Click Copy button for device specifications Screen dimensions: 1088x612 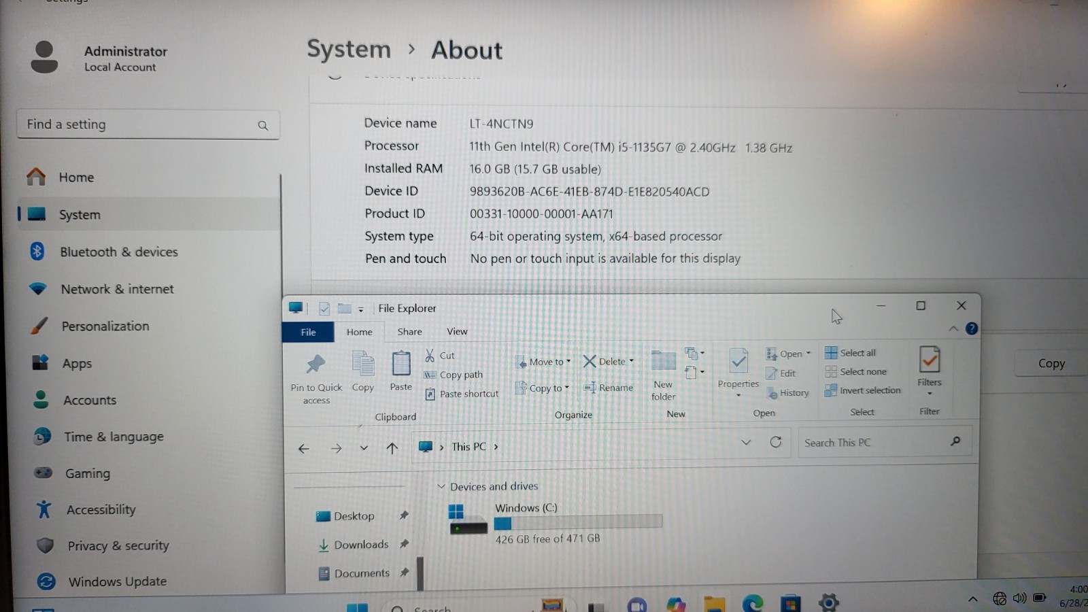(x=1051, y=364)
